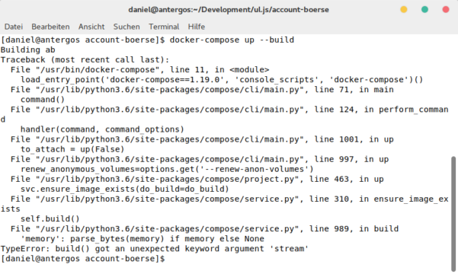Image resolution: width=458 pixels, height=274 pixels.
Task: Click the green maximize window circle
Action: point(424,10)
